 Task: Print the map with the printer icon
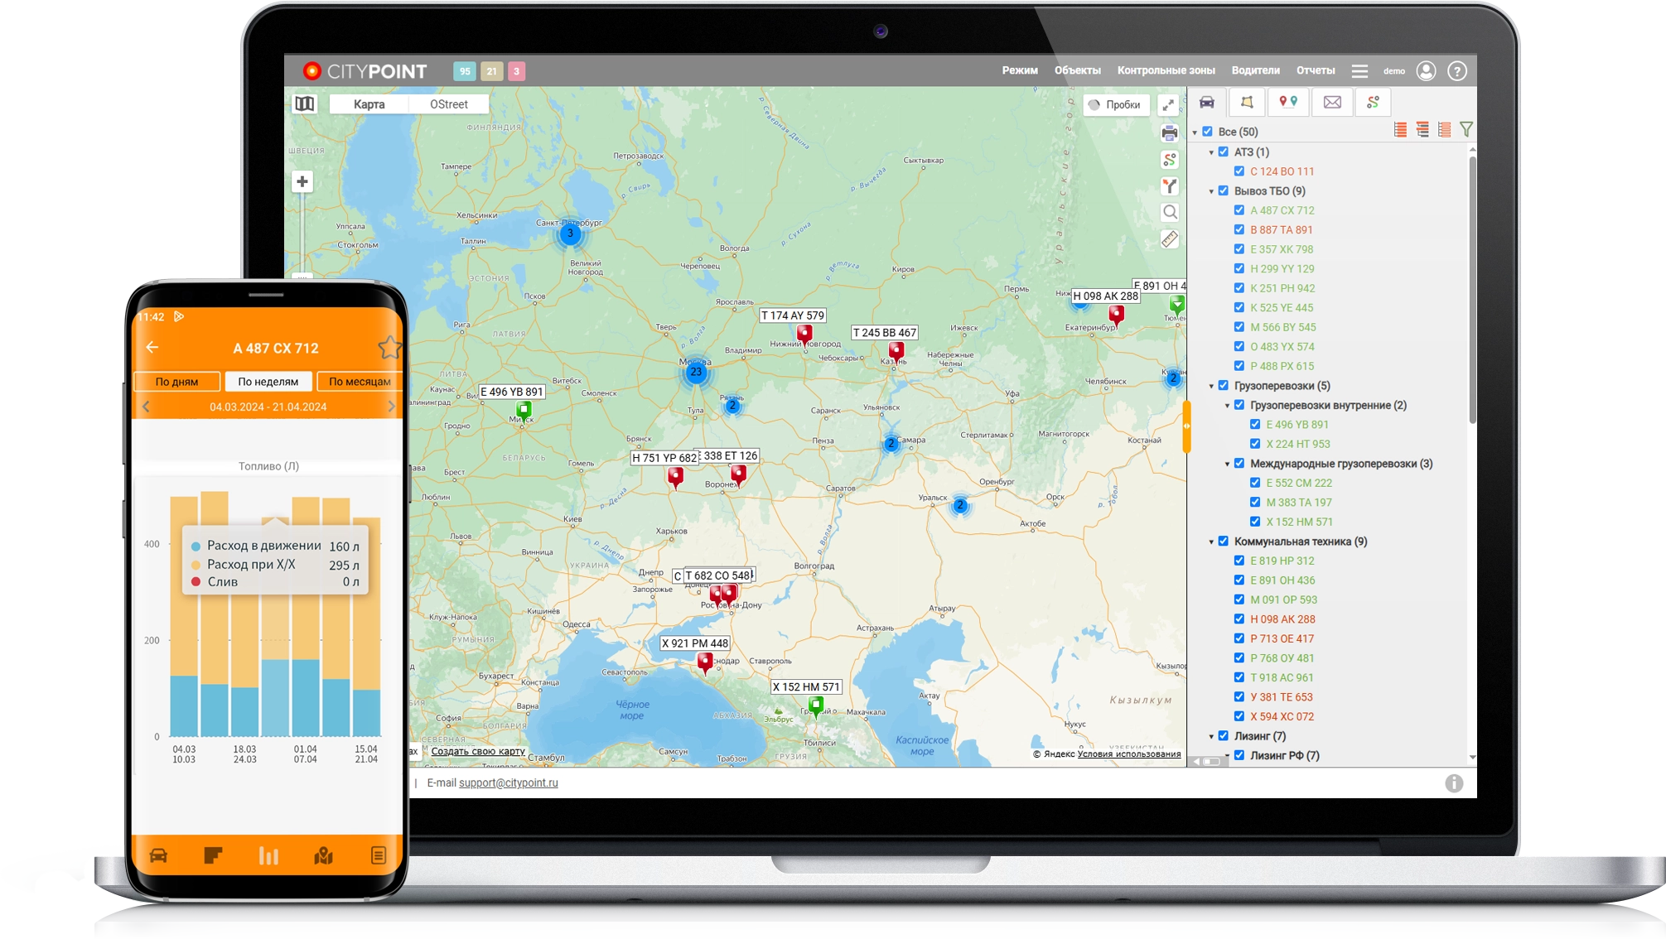point(1170,132)
